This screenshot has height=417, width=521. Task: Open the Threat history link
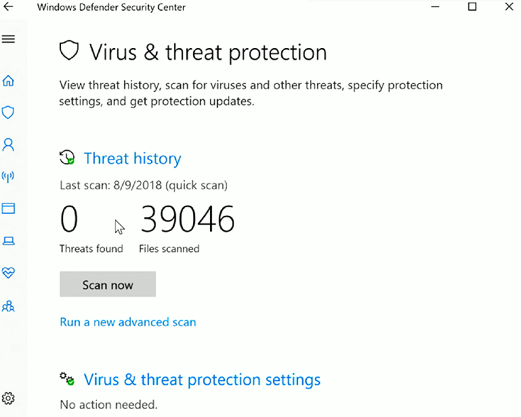click(132, 158)
